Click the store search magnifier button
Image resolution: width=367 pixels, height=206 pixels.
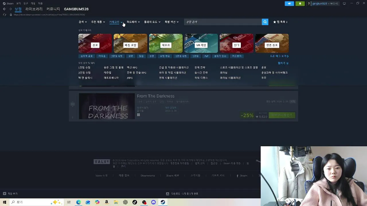(265, 22)
